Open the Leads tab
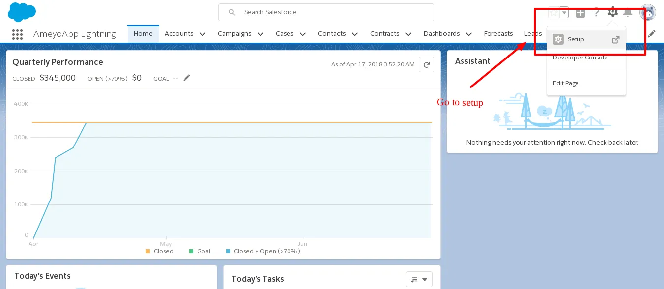 click(x=533, y=34)
